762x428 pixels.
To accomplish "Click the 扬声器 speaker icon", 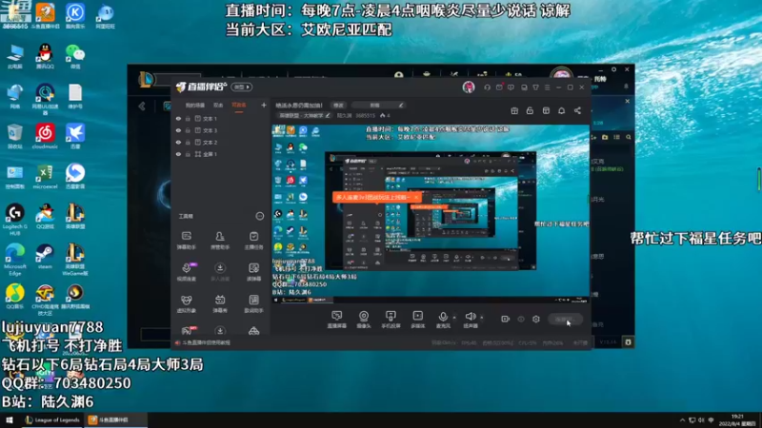I will click(470, 318).
